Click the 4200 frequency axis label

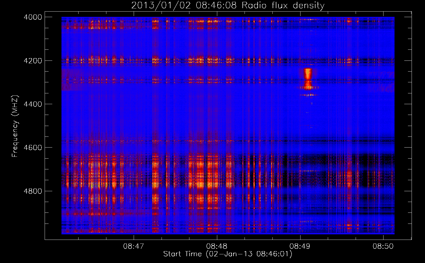(x=33, y=61)
